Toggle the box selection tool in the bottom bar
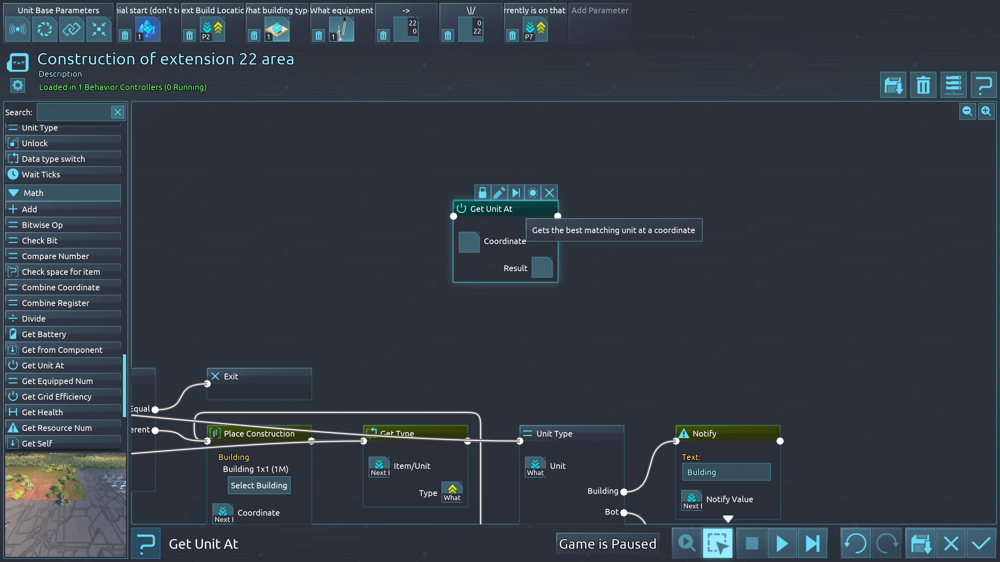Image resolution: width=1000 pixels, height=562 pixels. (x=717, y=543)
